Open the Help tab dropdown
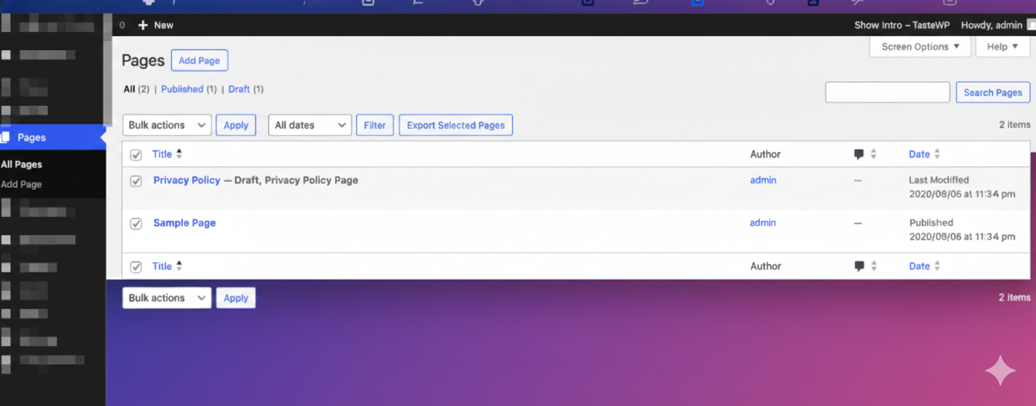The height and width of the screenshot is (406, 1036). coord(1002,47)
